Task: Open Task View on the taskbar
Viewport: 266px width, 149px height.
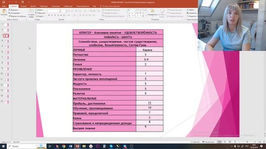Action: [50, 146]
